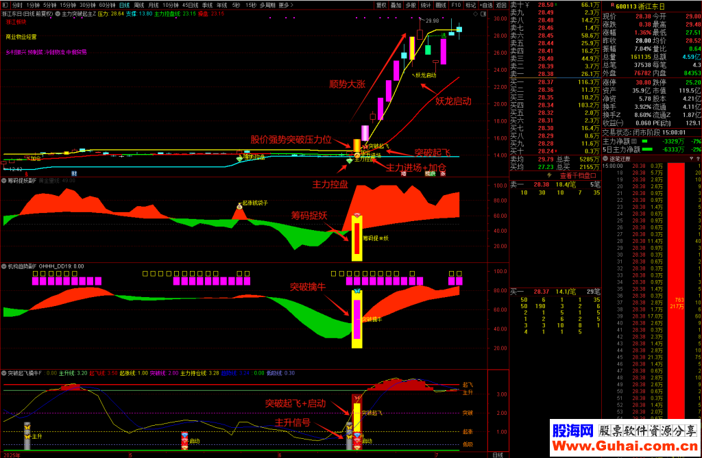Add stock via +自选 button
The height and width of the screenshot is (458, 702).
pyautogui.click(x=486, y=5)
